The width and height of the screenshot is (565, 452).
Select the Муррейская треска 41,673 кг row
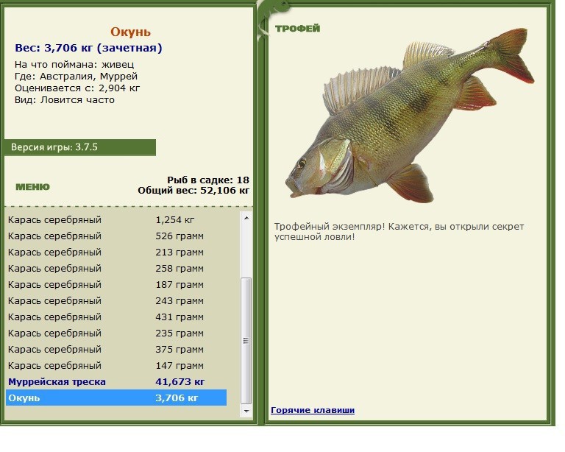point(116,382)
